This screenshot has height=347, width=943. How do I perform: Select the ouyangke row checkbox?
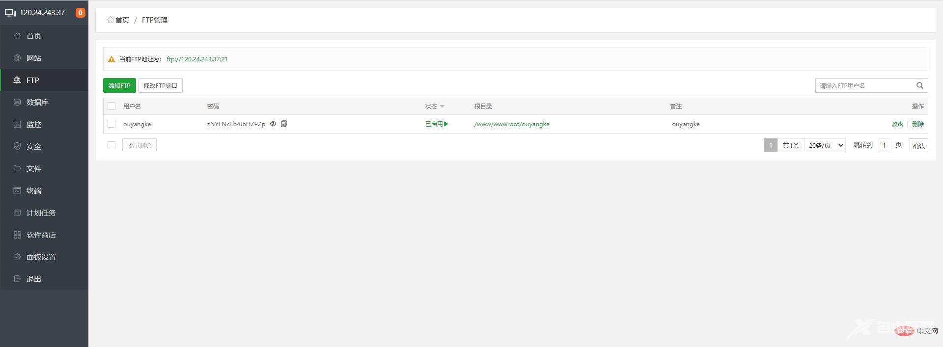111,124
